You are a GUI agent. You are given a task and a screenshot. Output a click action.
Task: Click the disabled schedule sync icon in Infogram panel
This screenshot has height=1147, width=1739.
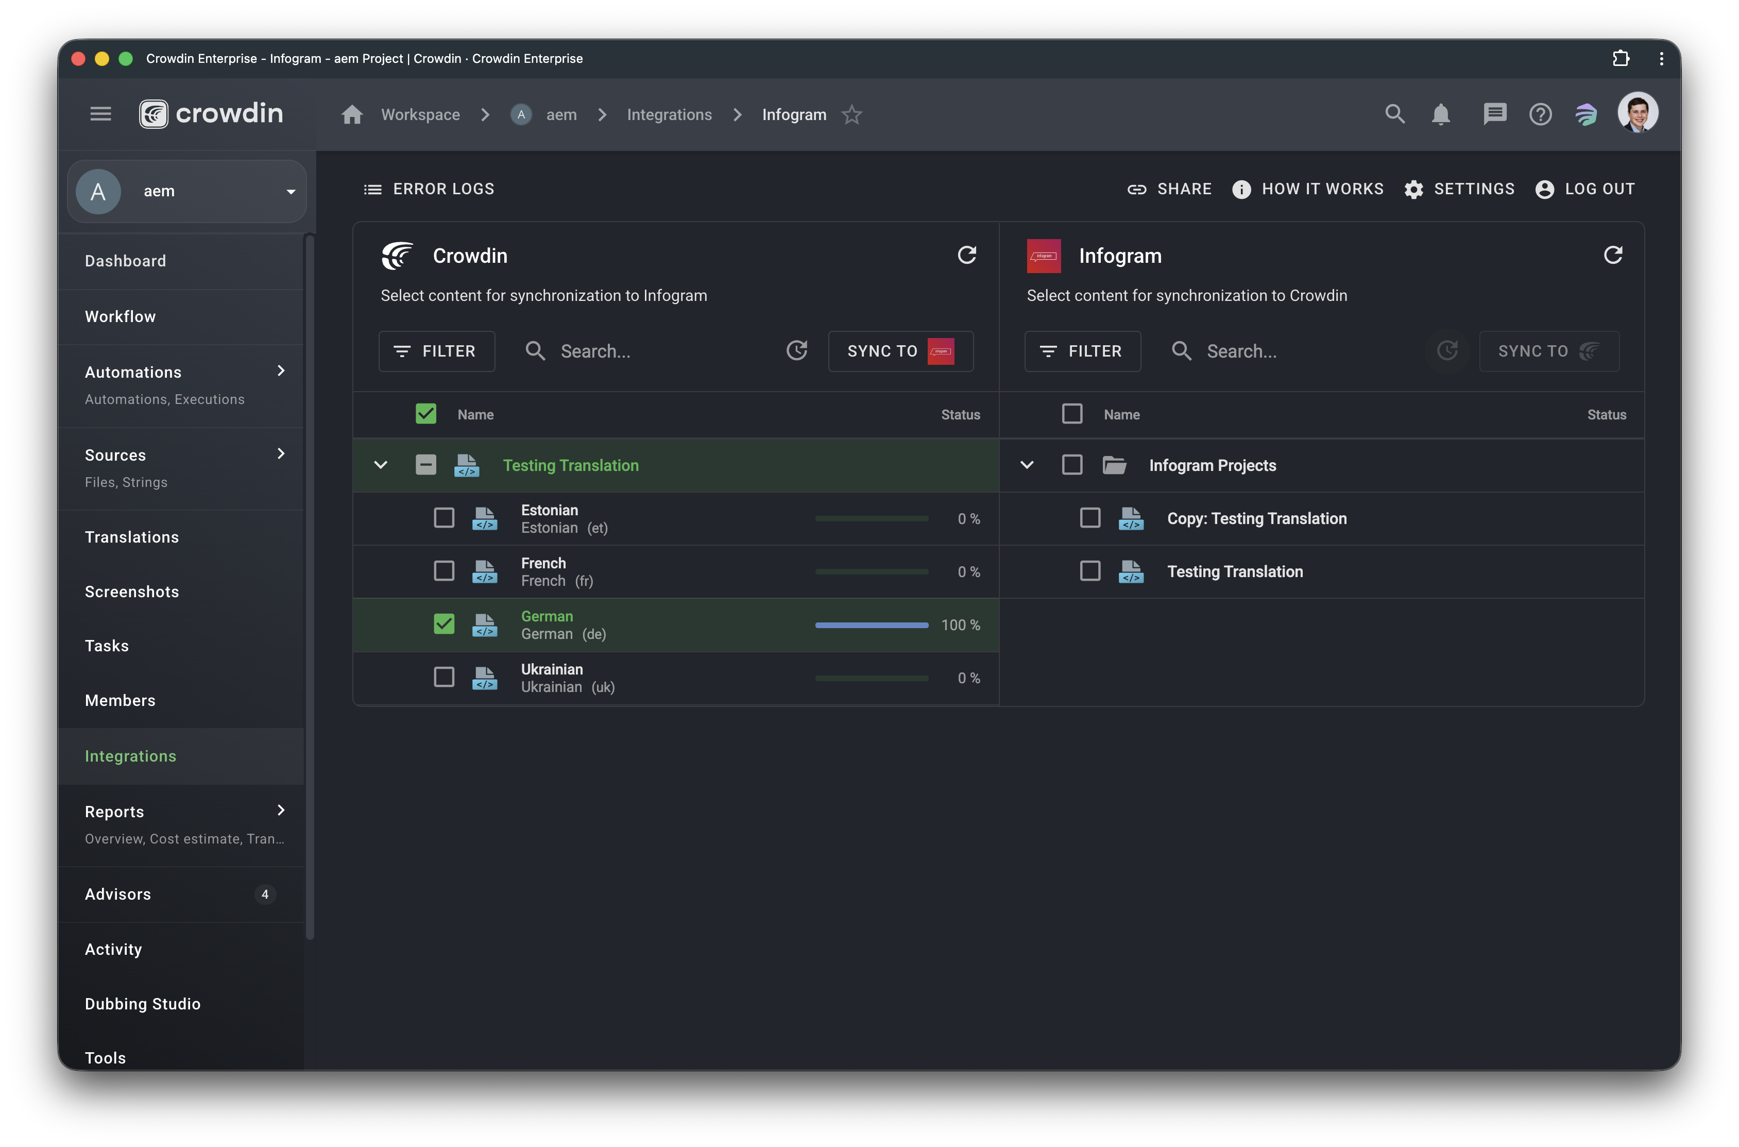1446,351
